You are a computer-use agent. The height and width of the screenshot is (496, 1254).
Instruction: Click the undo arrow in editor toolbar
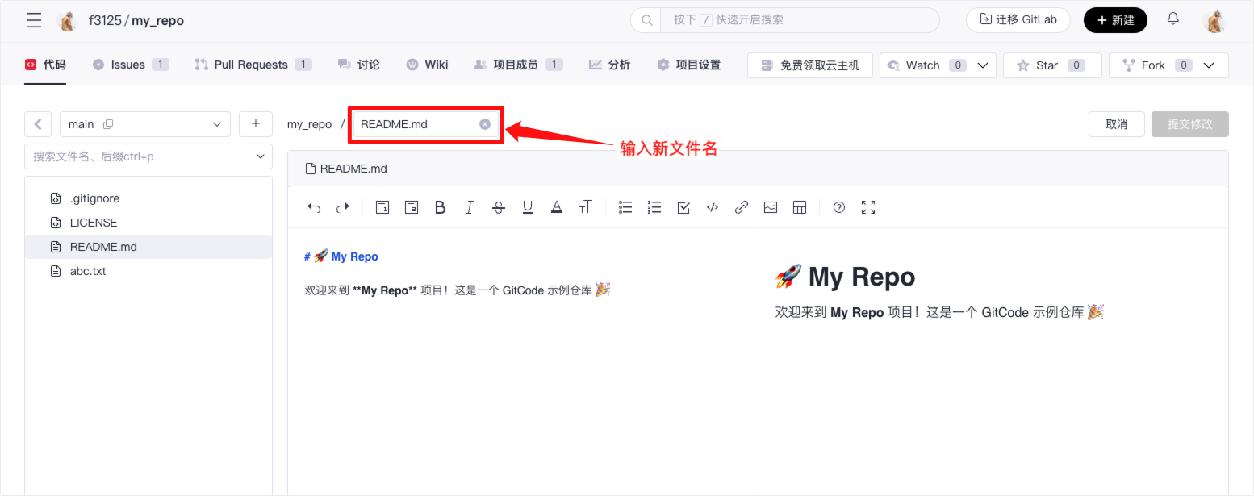pyautogui.click(x=314, y=208)
